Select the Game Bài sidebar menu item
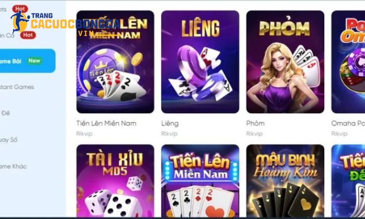365x219 pixels. 28,60
